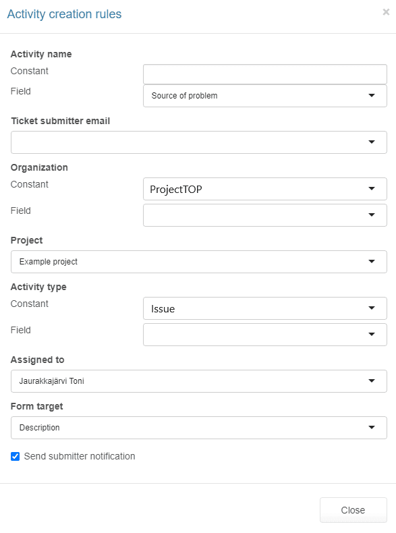Screen dimensions: 396x533
Task: Open the Source of problem field selector
Action: click(265, 96)
